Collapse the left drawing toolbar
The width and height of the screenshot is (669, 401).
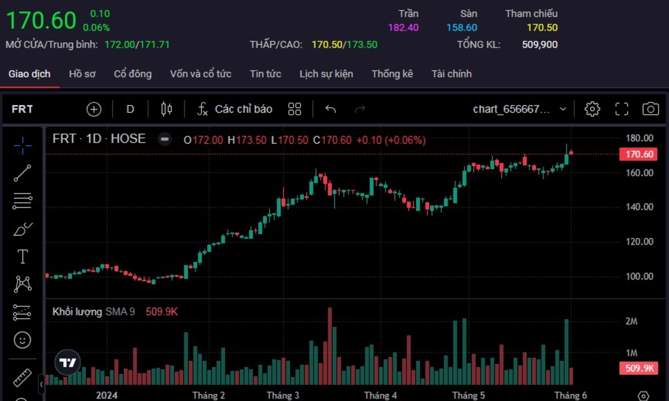tap(41, 384)
